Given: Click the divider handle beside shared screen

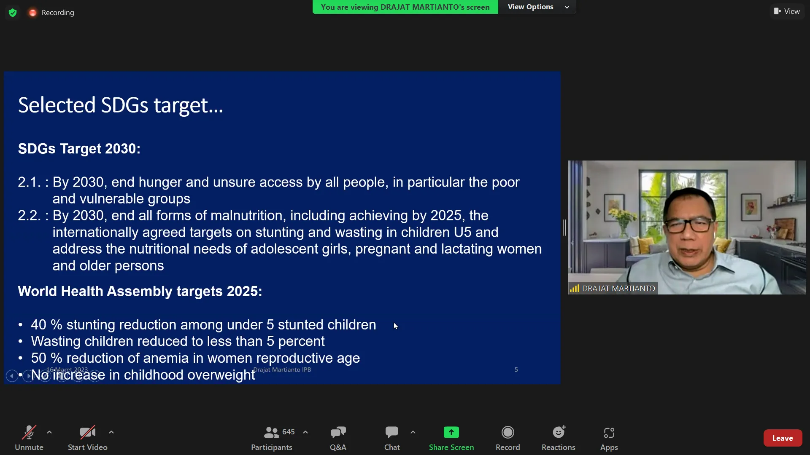Looking at the screenshot, I should (x=564, y=227).
